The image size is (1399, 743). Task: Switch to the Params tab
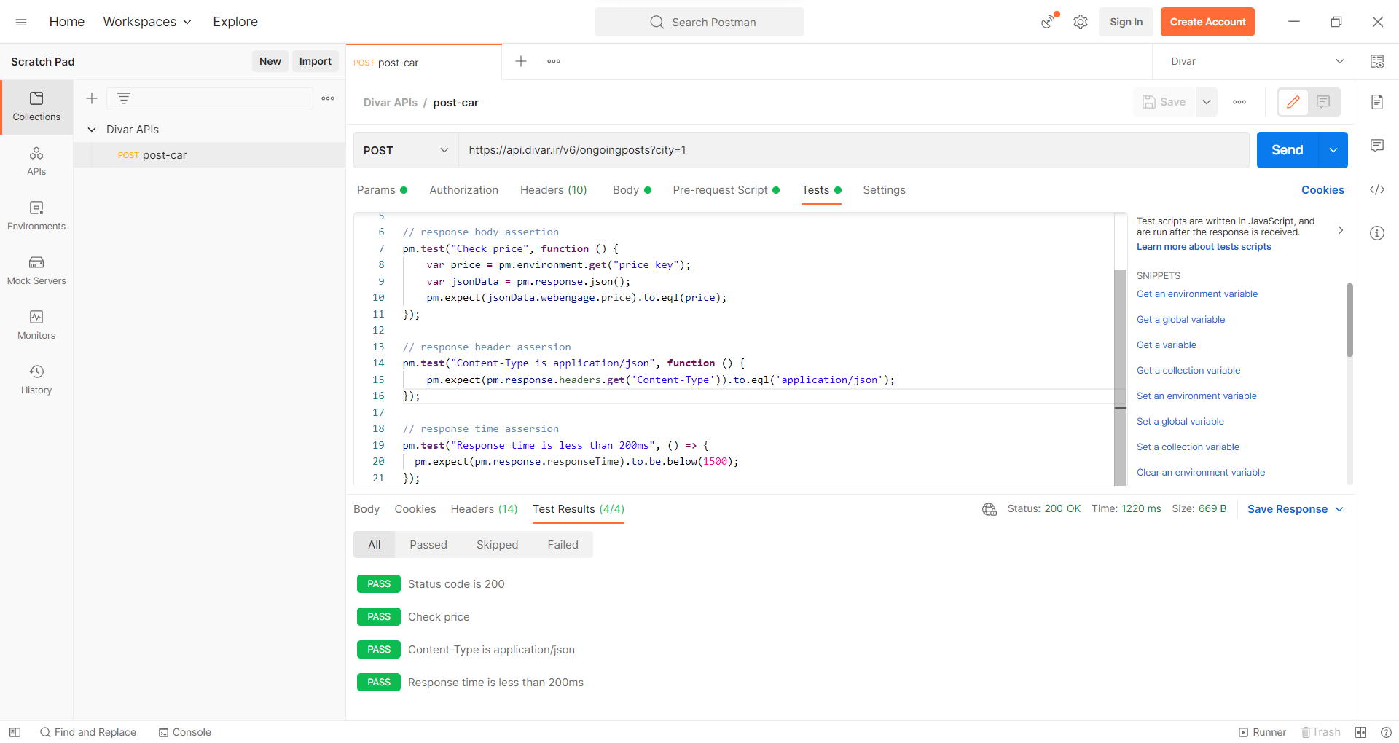(x=382, y=190)
